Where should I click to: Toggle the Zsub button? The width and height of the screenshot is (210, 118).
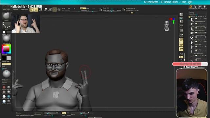[88, 8]
